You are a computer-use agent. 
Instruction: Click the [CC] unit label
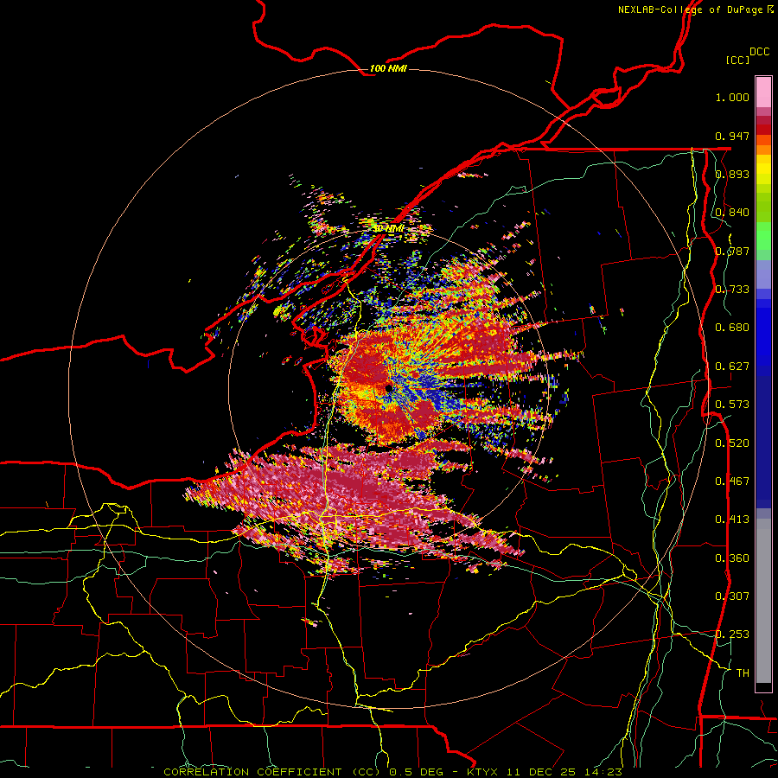737,60
